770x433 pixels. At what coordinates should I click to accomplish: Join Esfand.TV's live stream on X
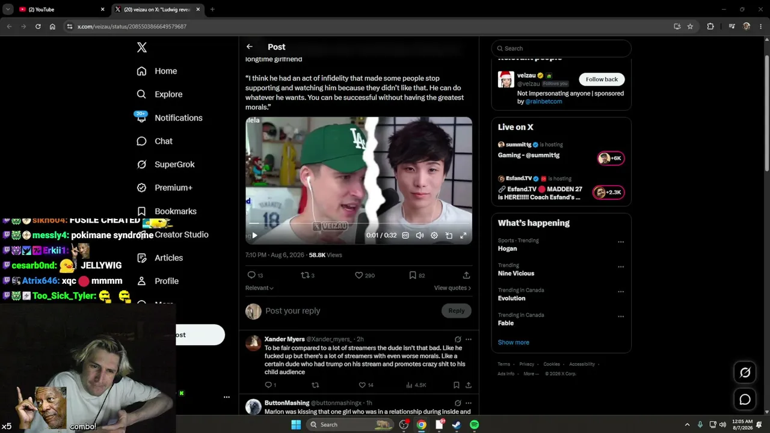pyautogui.click(x=608, y=192)
